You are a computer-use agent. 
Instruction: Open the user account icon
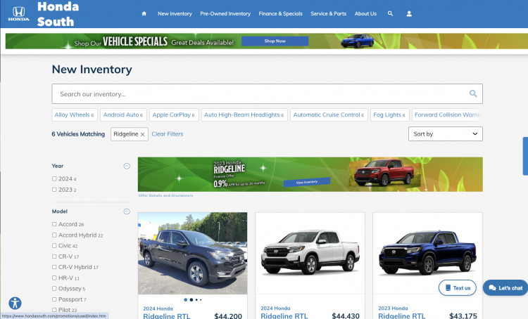[409, 14]
